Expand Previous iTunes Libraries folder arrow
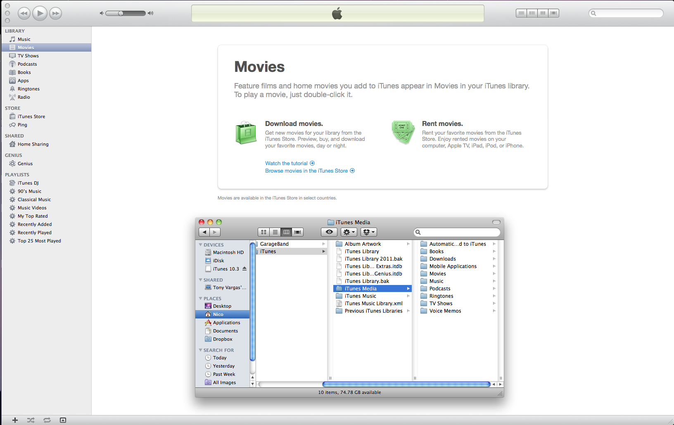Viewport: 674px width, 425px height. 408,311
